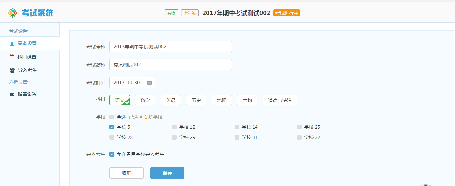Image resolution: width=455 pixels, height=186 pixels.
Task: Click the 有痕 tag in header
Action: pos(171,13)
